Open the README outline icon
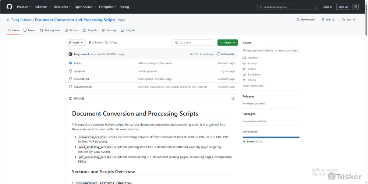368x184 pixels. coord(233,99)
